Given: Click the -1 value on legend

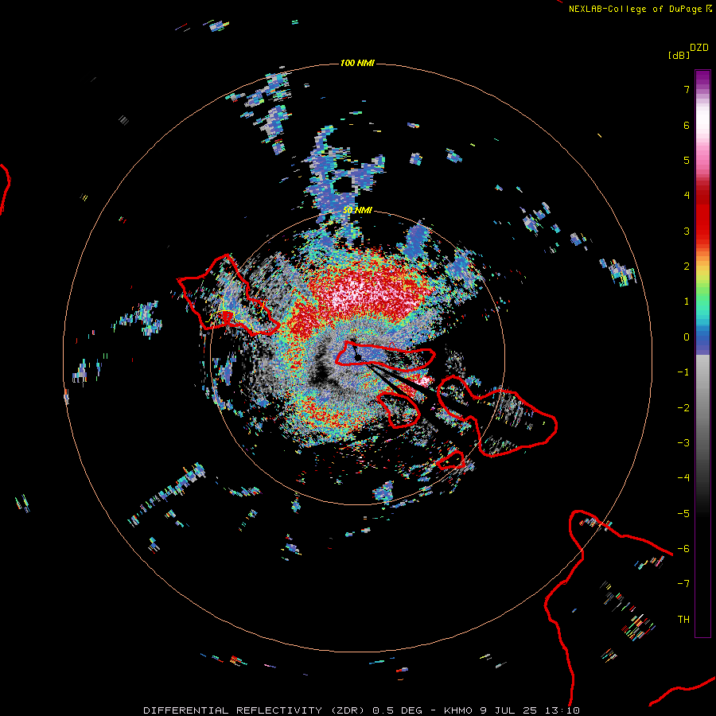Looking at the screenshot, I should [683, 372].
